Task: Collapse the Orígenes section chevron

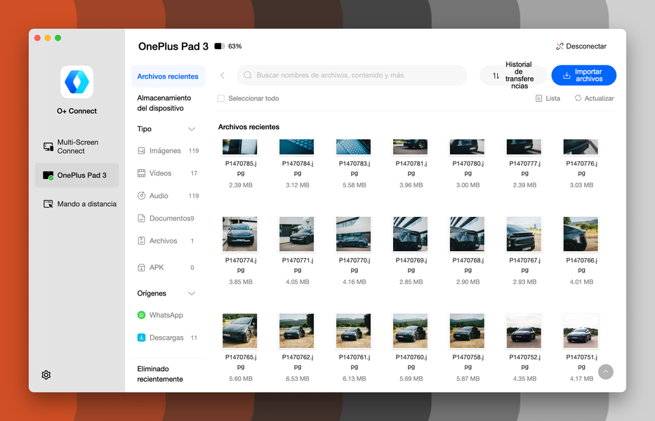Action: pyautogui.click(x=192, y=293)
